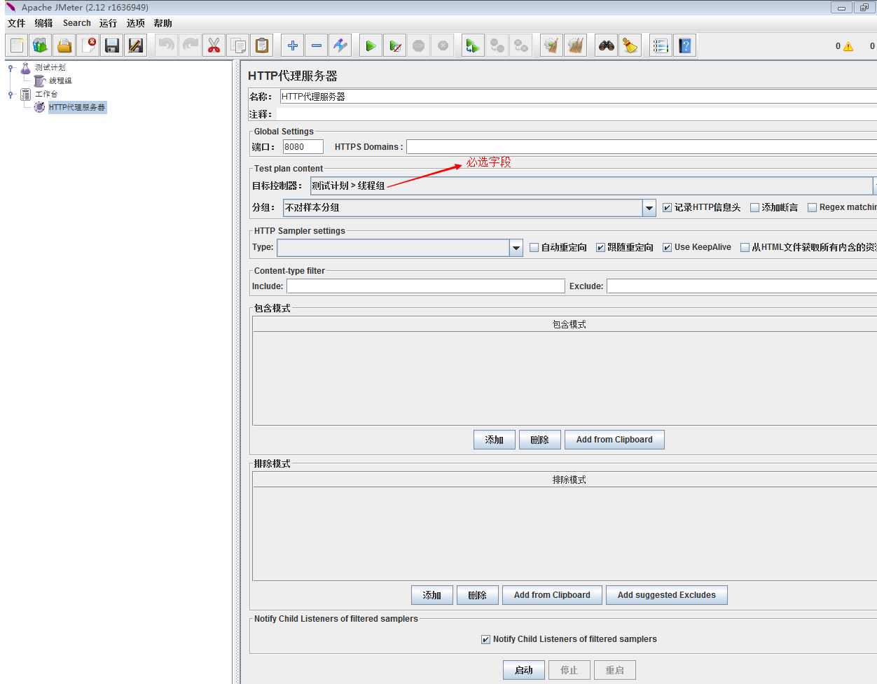The height and width of the screenshot is (684, 877).
Task: Click the 端口 port input field
Action: pos(303,147)
